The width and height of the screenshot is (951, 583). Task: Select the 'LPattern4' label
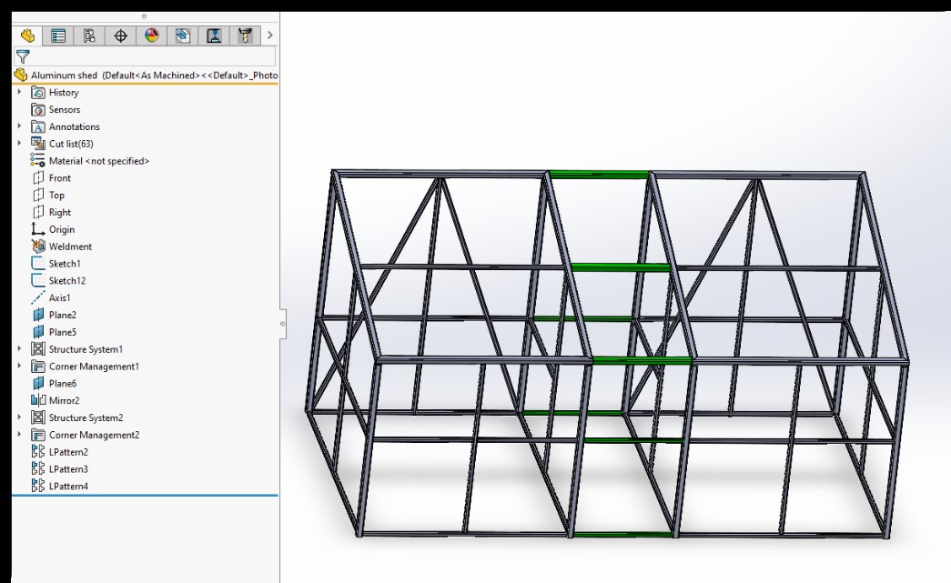coord(68,486)
